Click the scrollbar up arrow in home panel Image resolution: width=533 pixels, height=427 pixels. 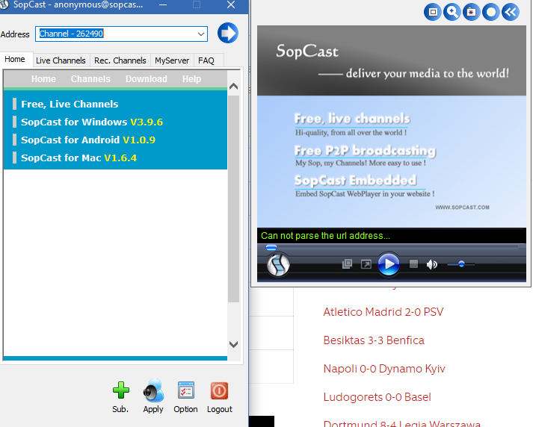[233, 86]
